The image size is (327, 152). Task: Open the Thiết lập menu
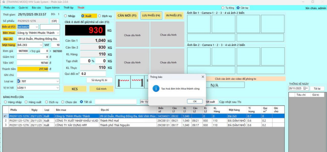(68, 7)
